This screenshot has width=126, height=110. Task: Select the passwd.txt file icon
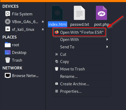(x=79, y=13)
